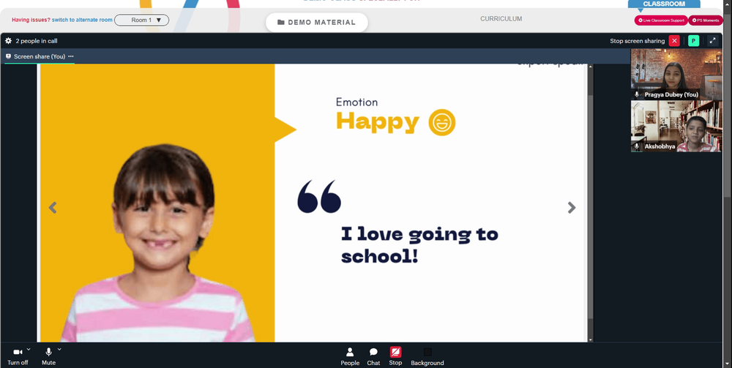The image size is (732, 368).
Task: Click the Live Classroom Support button
Action: tap(660, 20)
